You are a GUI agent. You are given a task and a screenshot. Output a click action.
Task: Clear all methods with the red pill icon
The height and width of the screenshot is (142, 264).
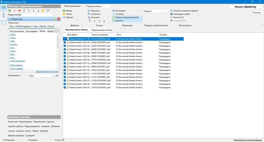pyautogui.click(x=19, y=11)
